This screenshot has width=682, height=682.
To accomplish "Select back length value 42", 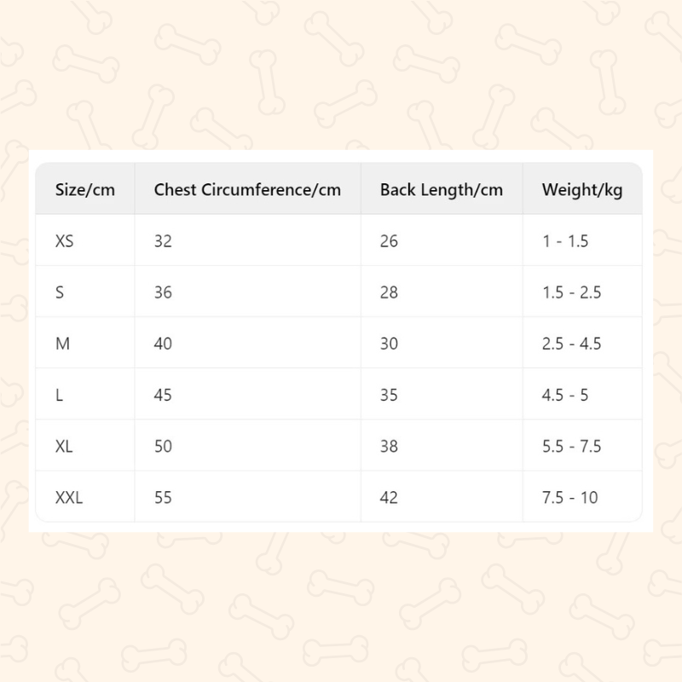I will [389, 497].
